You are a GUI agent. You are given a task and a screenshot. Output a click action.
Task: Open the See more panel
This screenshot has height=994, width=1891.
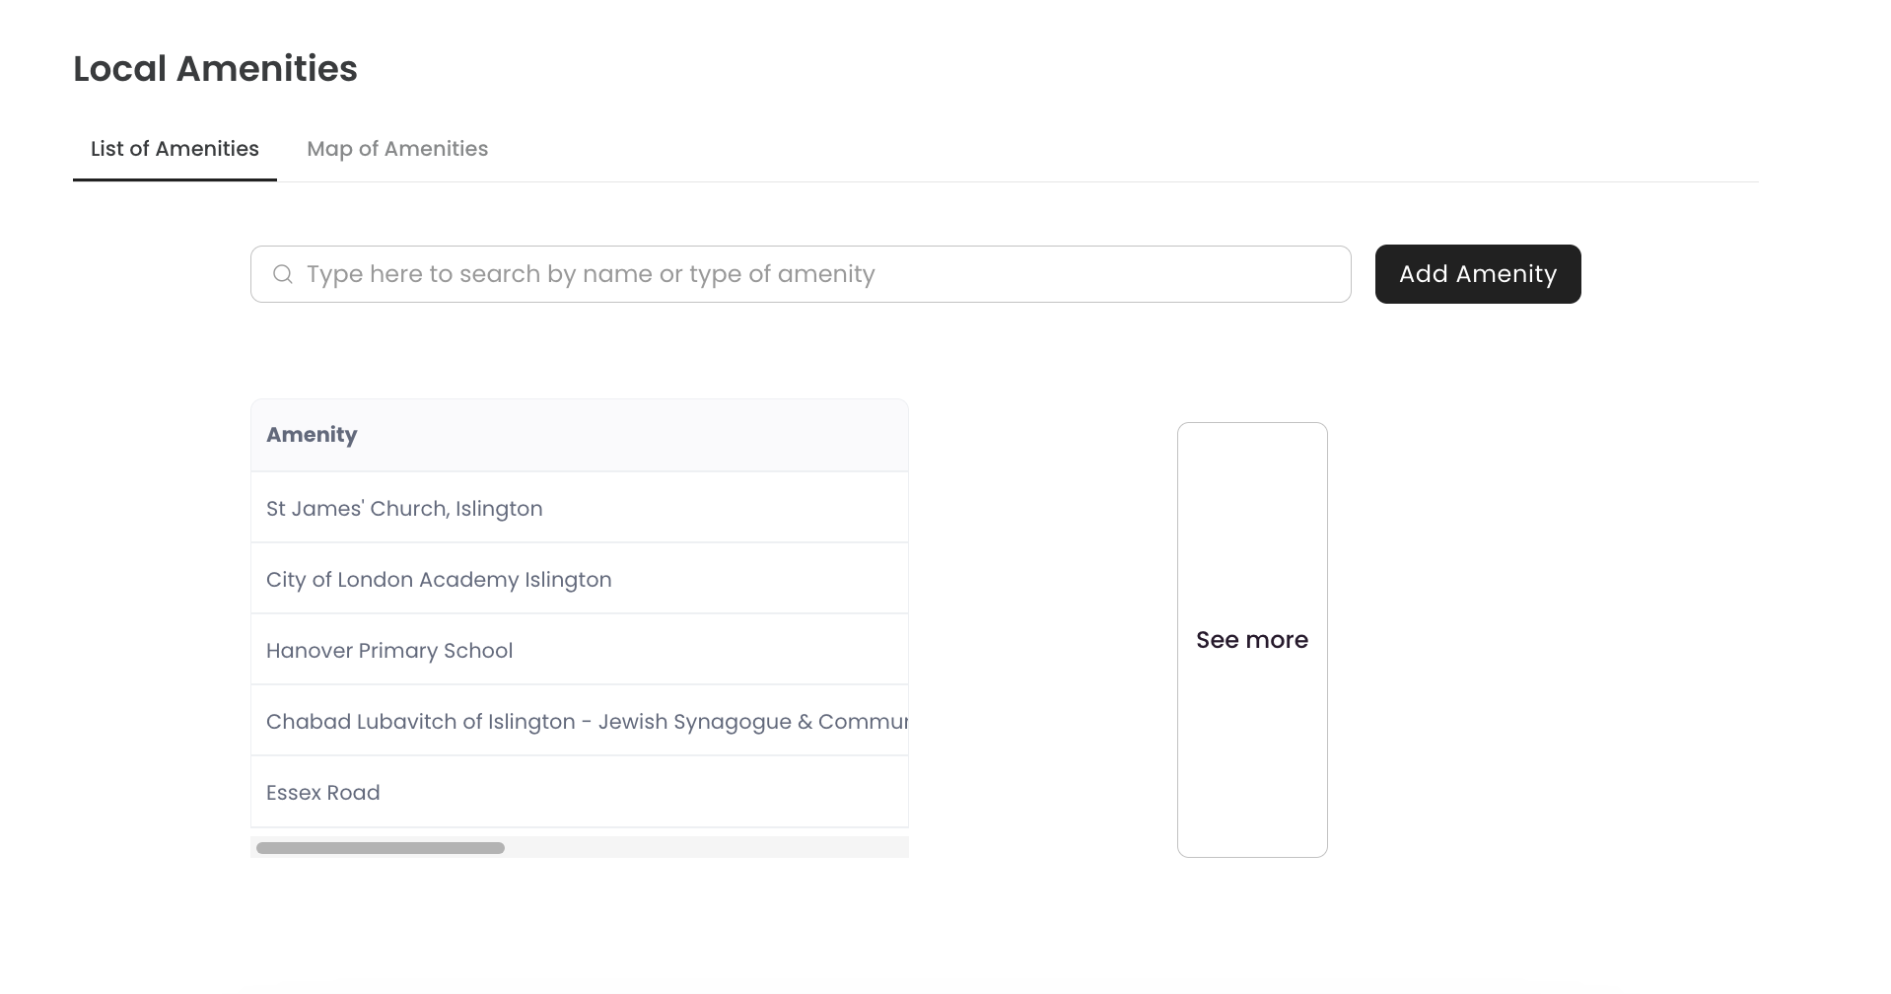(1252, 640)
